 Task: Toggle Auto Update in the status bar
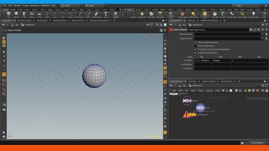257,143
